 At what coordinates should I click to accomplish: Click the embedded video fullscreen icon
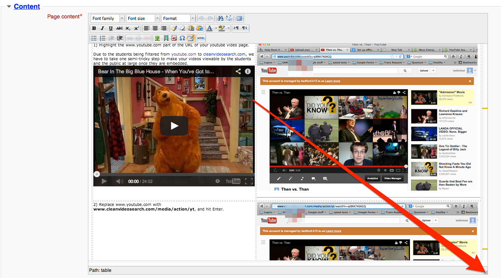pos(249,181)
